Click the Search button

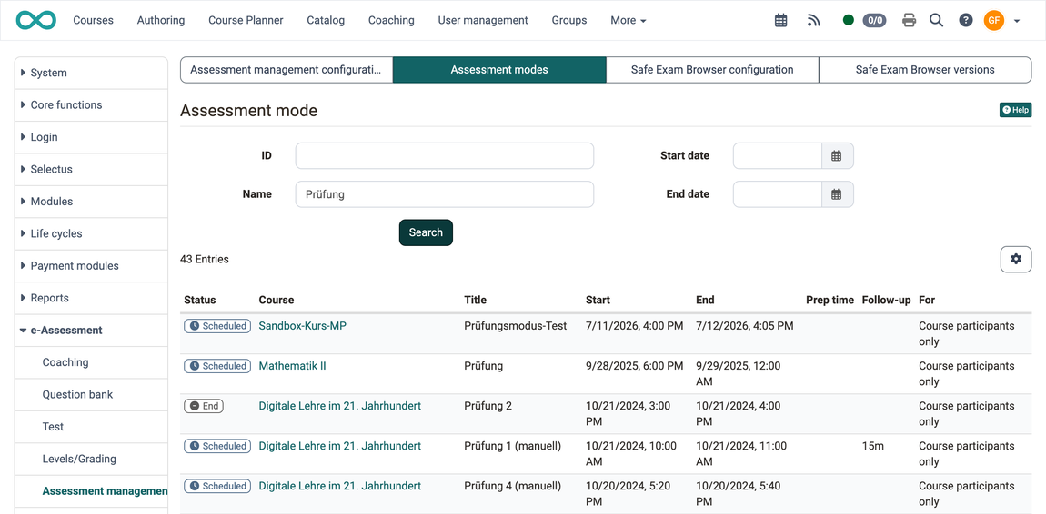pyautogui.click(x=426, y=232)
